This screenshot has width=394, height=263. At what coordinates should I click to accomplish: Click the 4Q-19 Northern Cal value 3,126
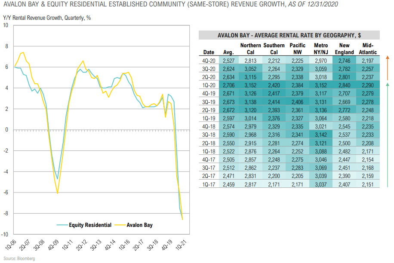pos(250,94)
